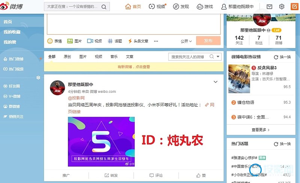Screen dimensions: 300x183
Task: Select the 音乐 feed tab
Action: click(114, 57)
